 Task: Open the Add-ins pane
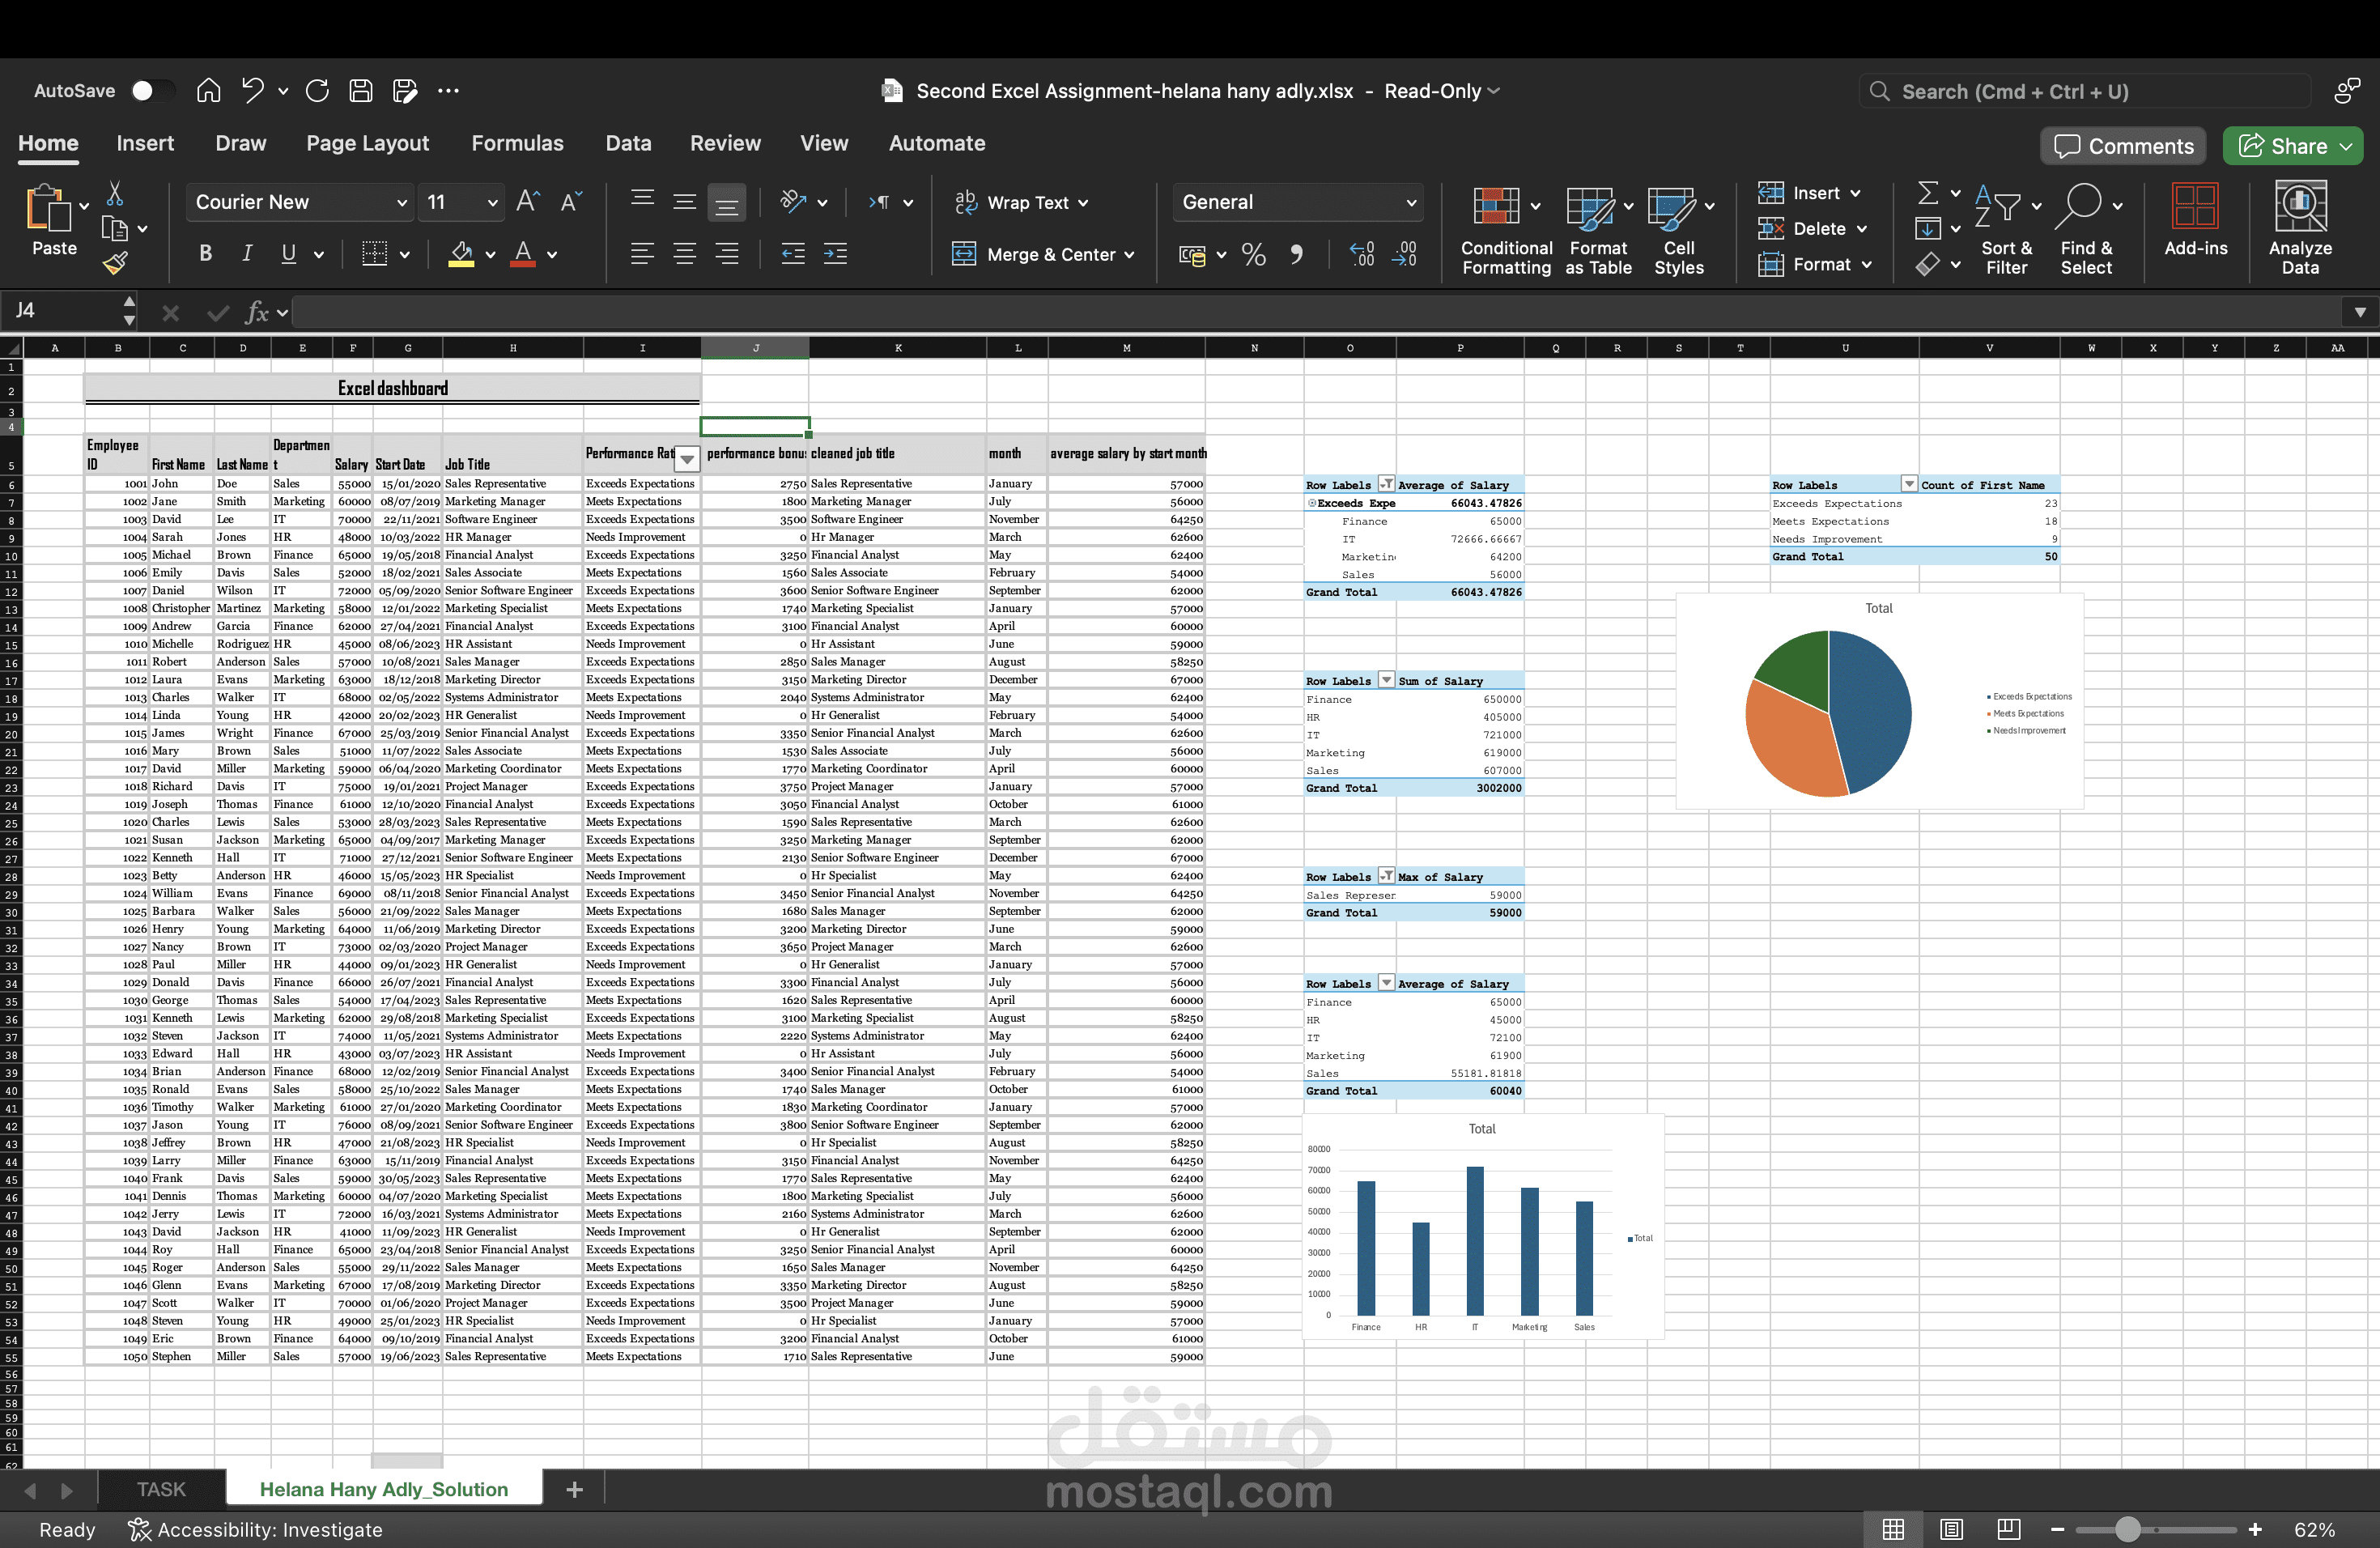tap(2195, 206)
